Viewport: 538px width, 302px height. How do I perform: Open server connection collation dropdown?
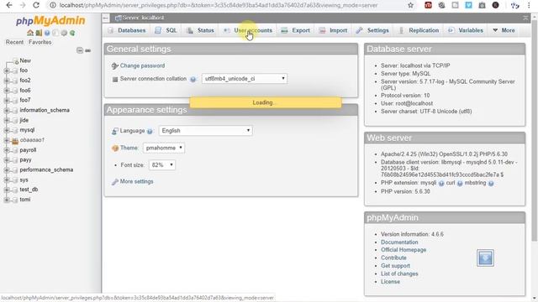pyautogui.click(x=245, y=79)
